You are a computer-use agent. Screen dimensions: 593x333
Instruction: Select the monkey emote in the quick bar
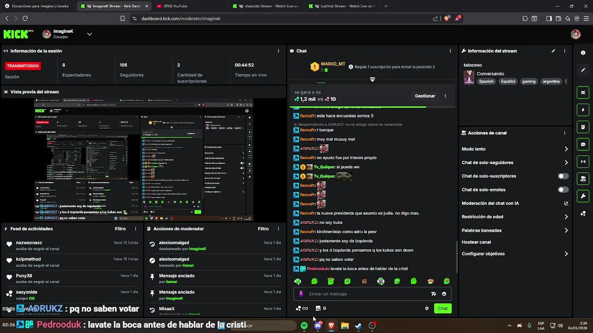[430, 281]
